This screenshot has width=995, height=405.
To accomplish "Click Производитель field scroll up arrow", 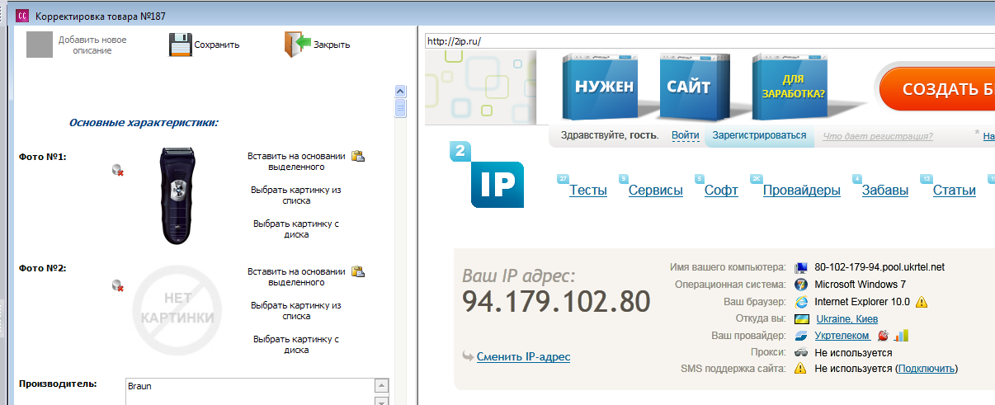I will [381, 385].
